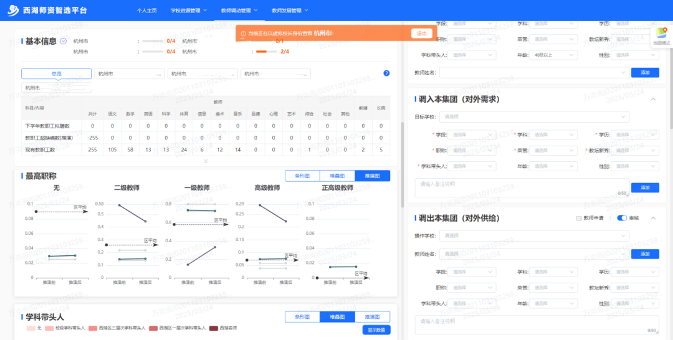Open the 操作学校 dropdown

tap(534, 236)
